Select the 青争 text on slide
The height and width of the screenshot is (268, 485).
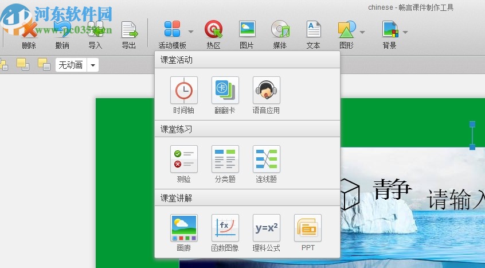(x=392, y=189)
